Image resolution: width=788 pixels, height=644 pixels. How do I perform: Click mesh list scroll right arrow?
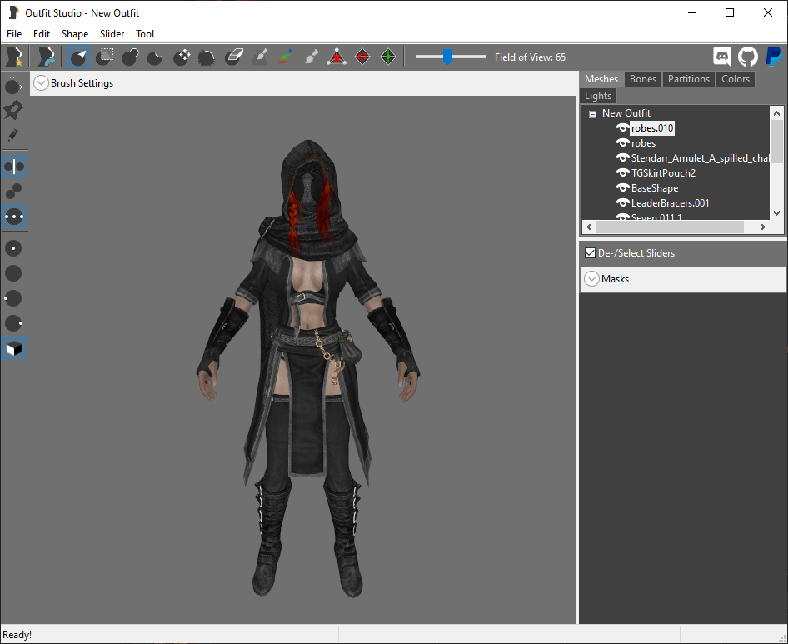[763, 227]
